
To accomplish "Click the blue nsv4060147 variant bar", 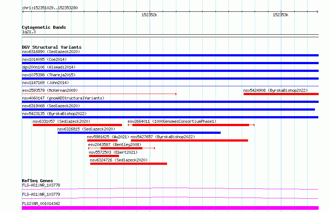I will (170, 102).
